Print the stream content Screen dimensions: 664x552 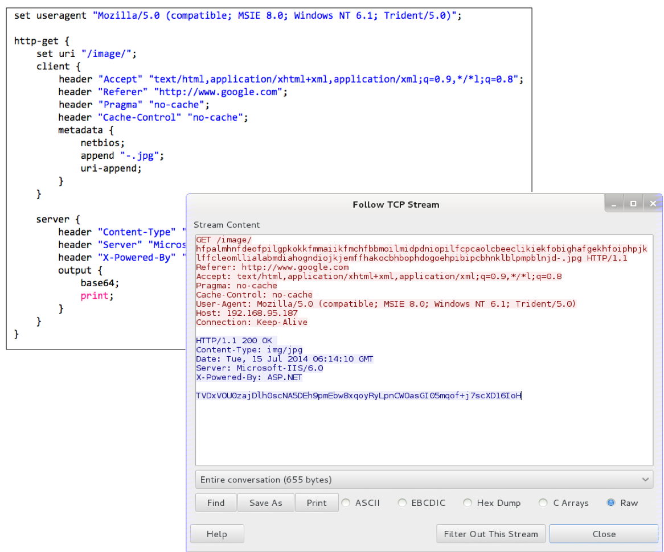[x=317, y=503]
